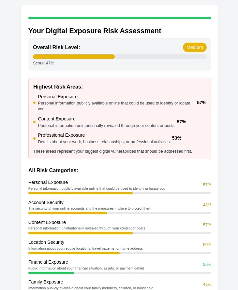Click the yellow bullet beside Professional Exposure
The image size is (238, 290).
(x=34, y=139)
